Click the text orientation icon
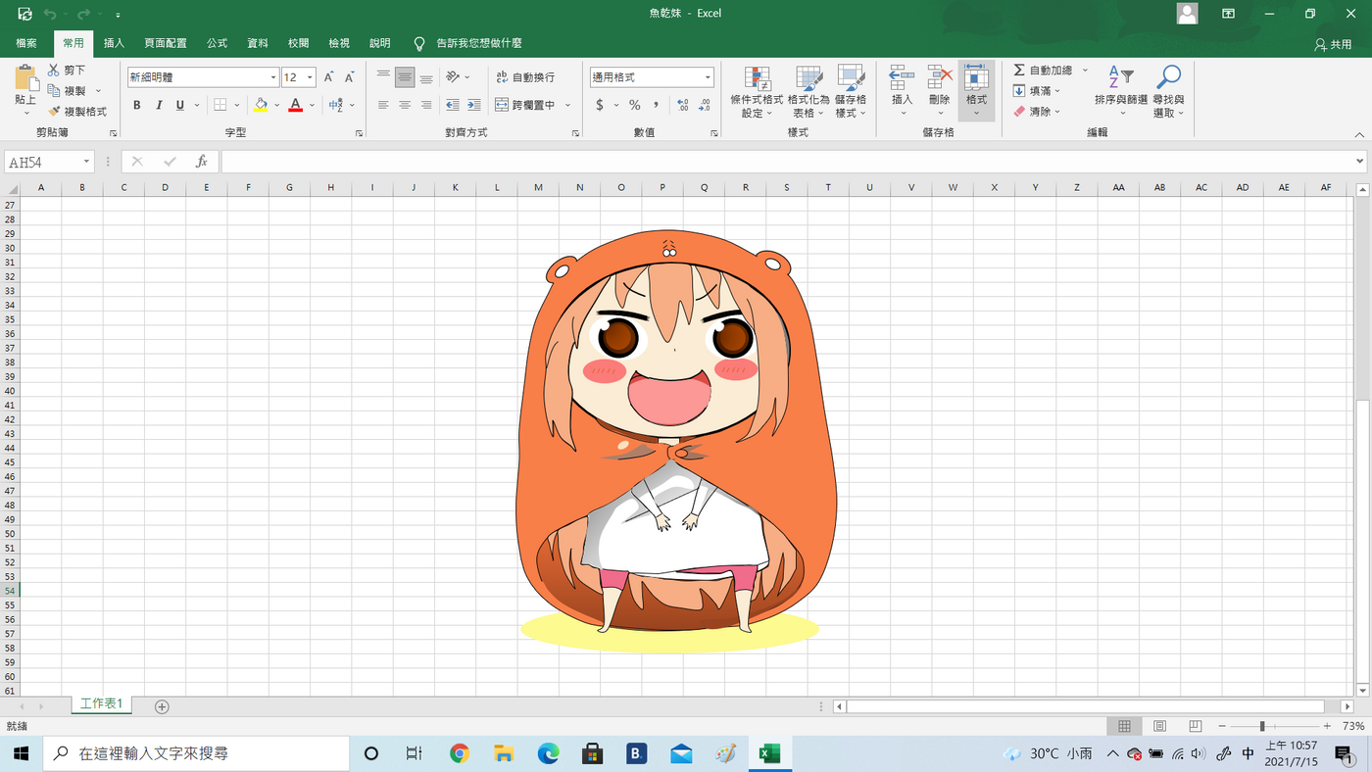The image size is (1372, 772). [x=452, y=77]
